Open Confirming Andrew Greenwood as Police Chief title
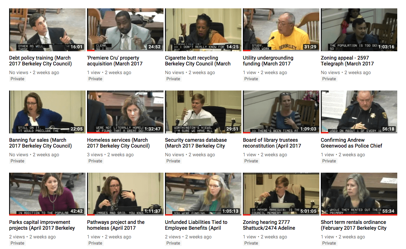406x249 pixels. point(351,143)
